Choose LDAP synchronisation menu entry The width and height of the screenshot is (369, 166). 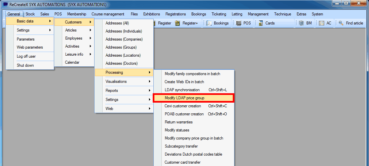(x=182, y=90)
